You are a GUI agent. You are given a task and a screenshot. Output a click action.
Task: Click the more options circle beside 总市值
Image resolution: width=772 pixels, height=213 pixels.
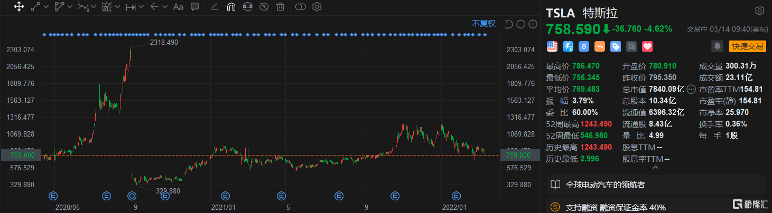(x=691, y=89)
